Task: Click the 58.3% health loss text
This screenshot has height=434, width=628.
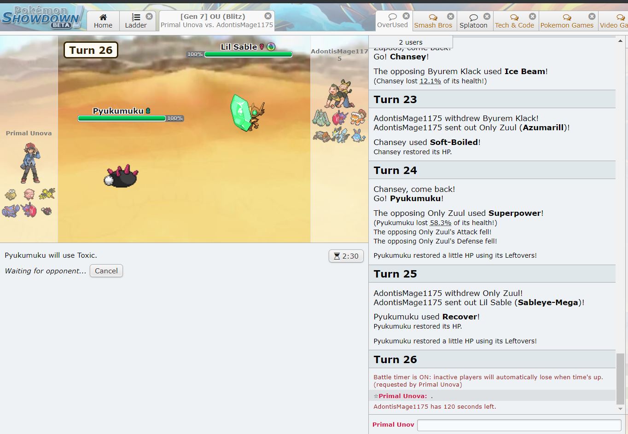Action: [441, 223]
